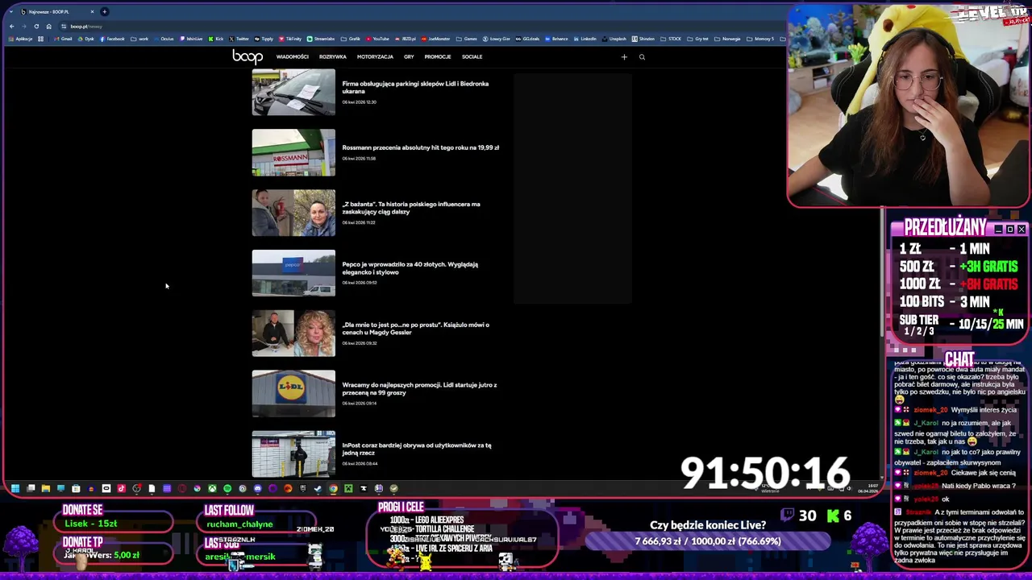The image size is (1032, 580).
Task: Open the Gmail bookmark
Action: click(x=63, y=39)
